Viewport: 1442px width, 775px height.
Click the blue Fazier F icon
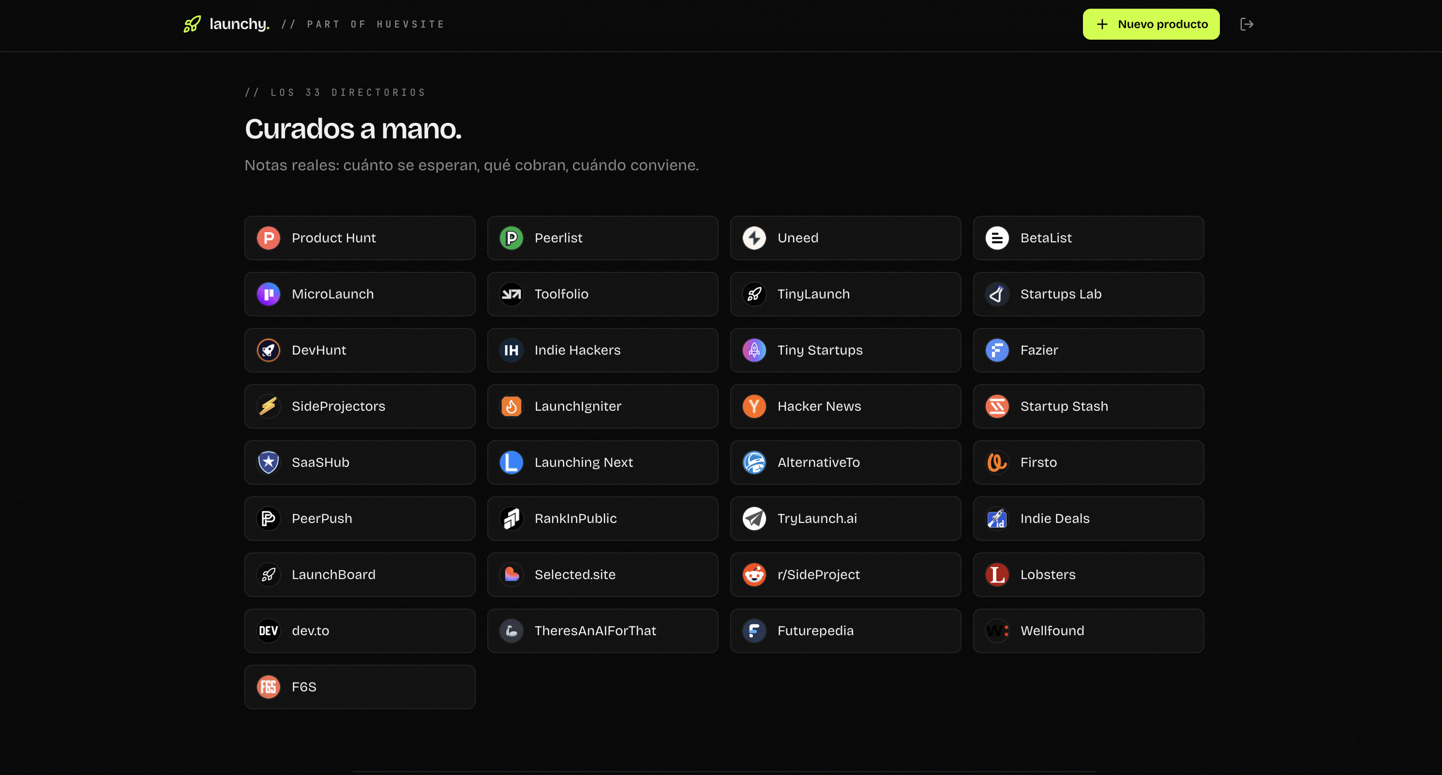point(997,350)
